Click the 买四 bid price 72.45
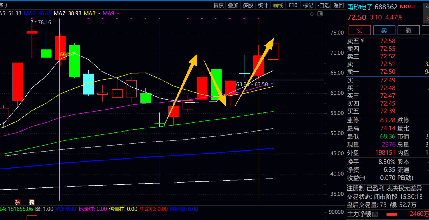 pos(388,103)
